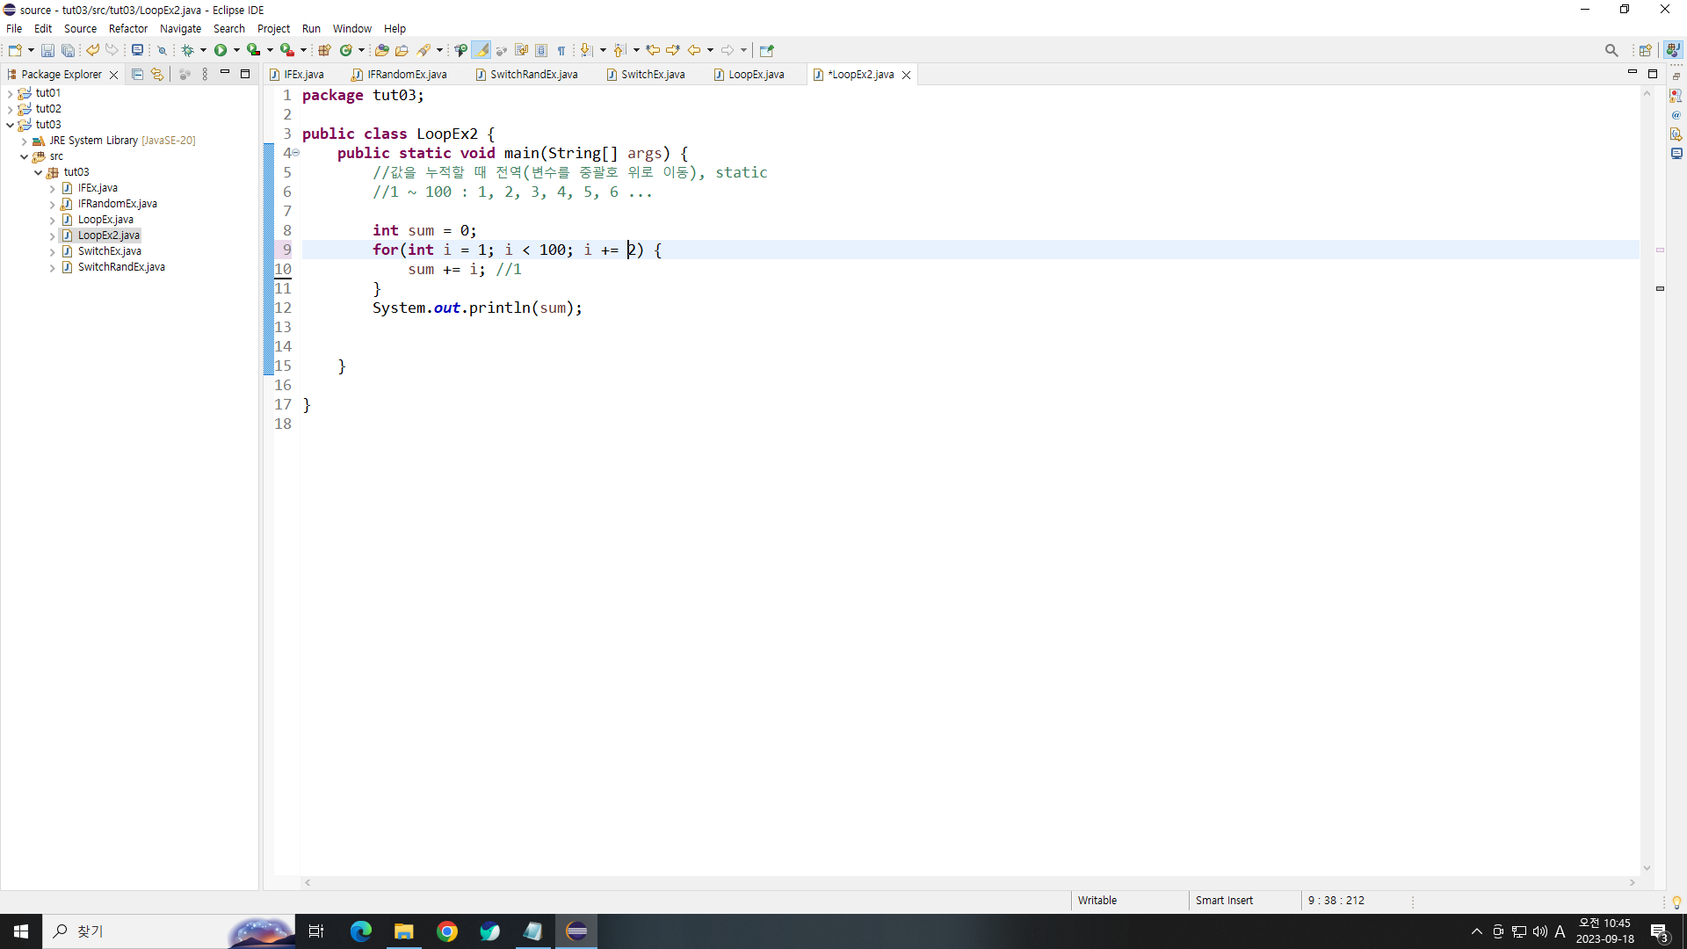
Task: Click the New Java Class icon
Action: tap(346, 50)
